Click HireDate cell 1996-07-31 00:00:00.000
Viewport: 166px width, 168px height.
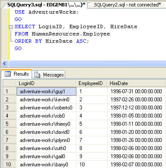[x=137, y=91]
